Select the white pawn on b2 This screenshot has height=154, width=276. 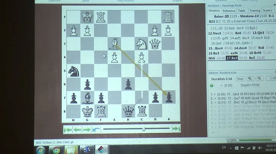155,30
